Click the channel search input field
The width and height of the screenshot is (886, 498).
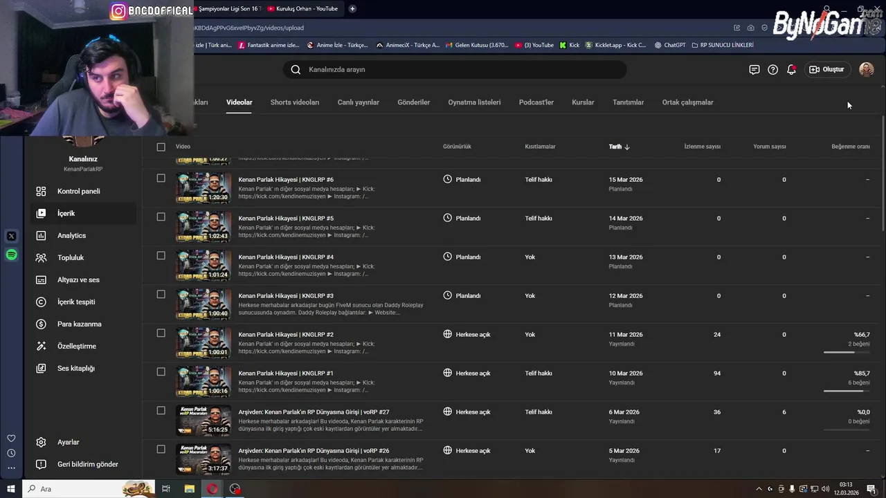[x=454, y=69]
